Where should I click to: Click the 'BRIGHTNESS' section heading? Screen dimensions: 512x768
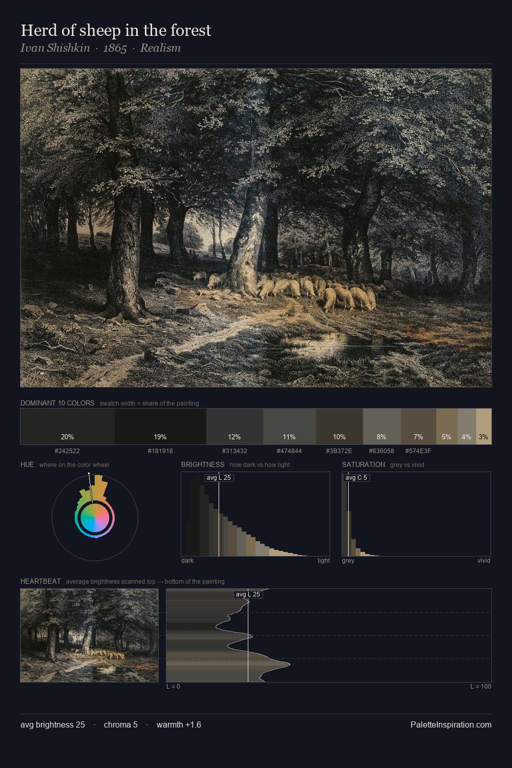click(x=203, y=464)
